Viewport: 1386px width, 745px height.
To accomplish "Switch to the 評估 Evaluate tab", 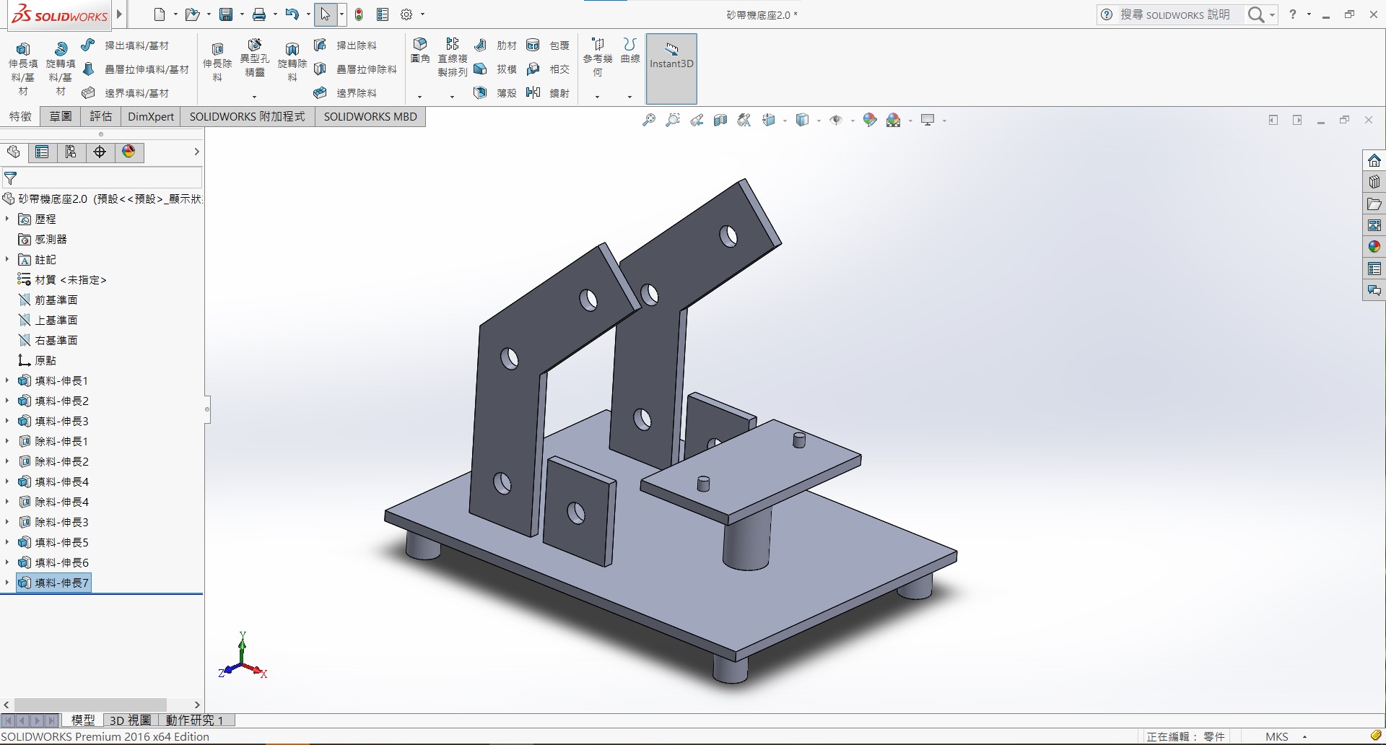I will [x=101, y=116].
